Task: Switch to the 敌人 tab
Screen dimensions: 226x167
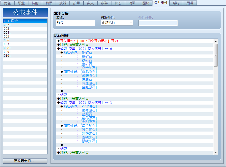Action: (90, 3)
